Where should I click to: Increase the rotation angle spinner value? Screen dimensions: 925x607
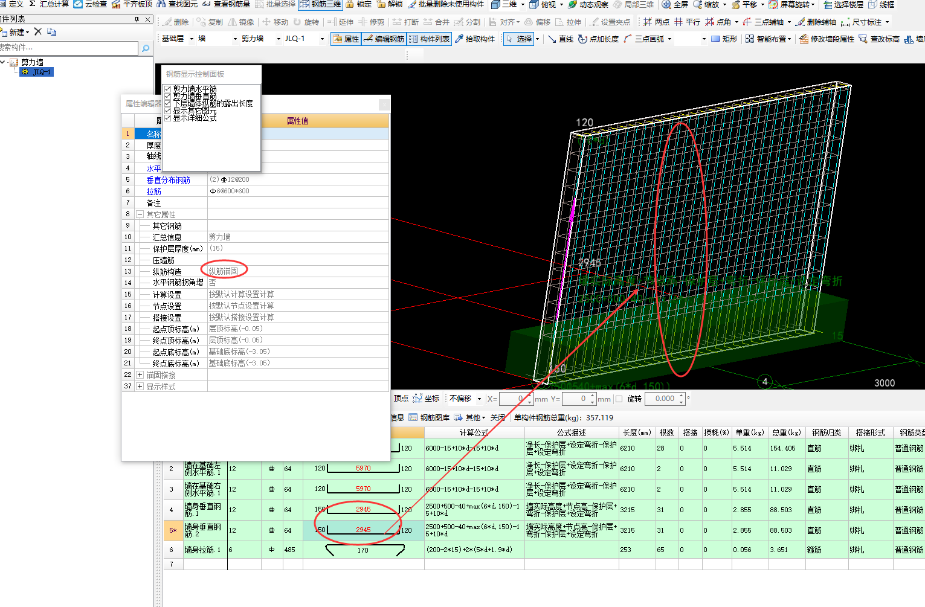point(682,396)
